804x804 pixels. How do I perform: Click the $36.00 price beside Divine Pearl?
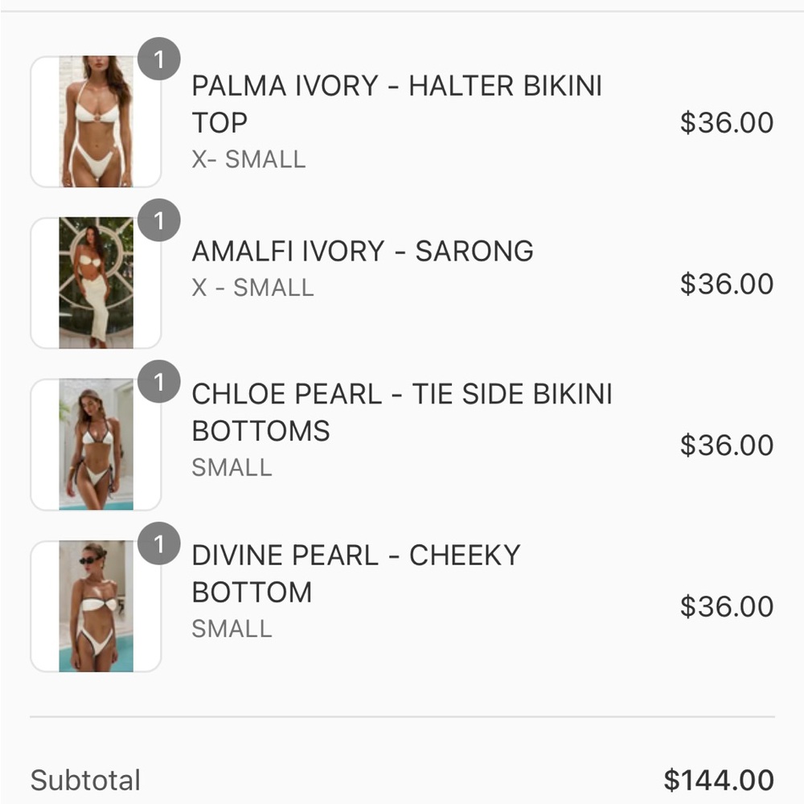point(728,607)
